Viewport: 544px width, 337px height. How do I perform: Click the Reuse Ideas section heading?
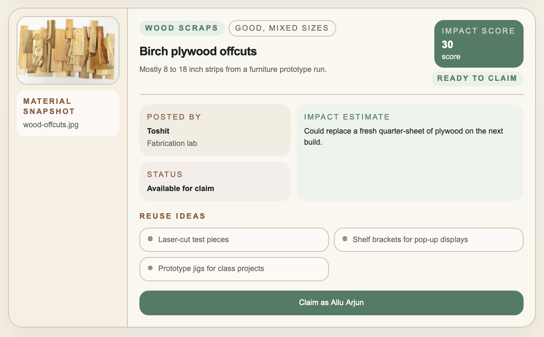click(x=172, y=216)
